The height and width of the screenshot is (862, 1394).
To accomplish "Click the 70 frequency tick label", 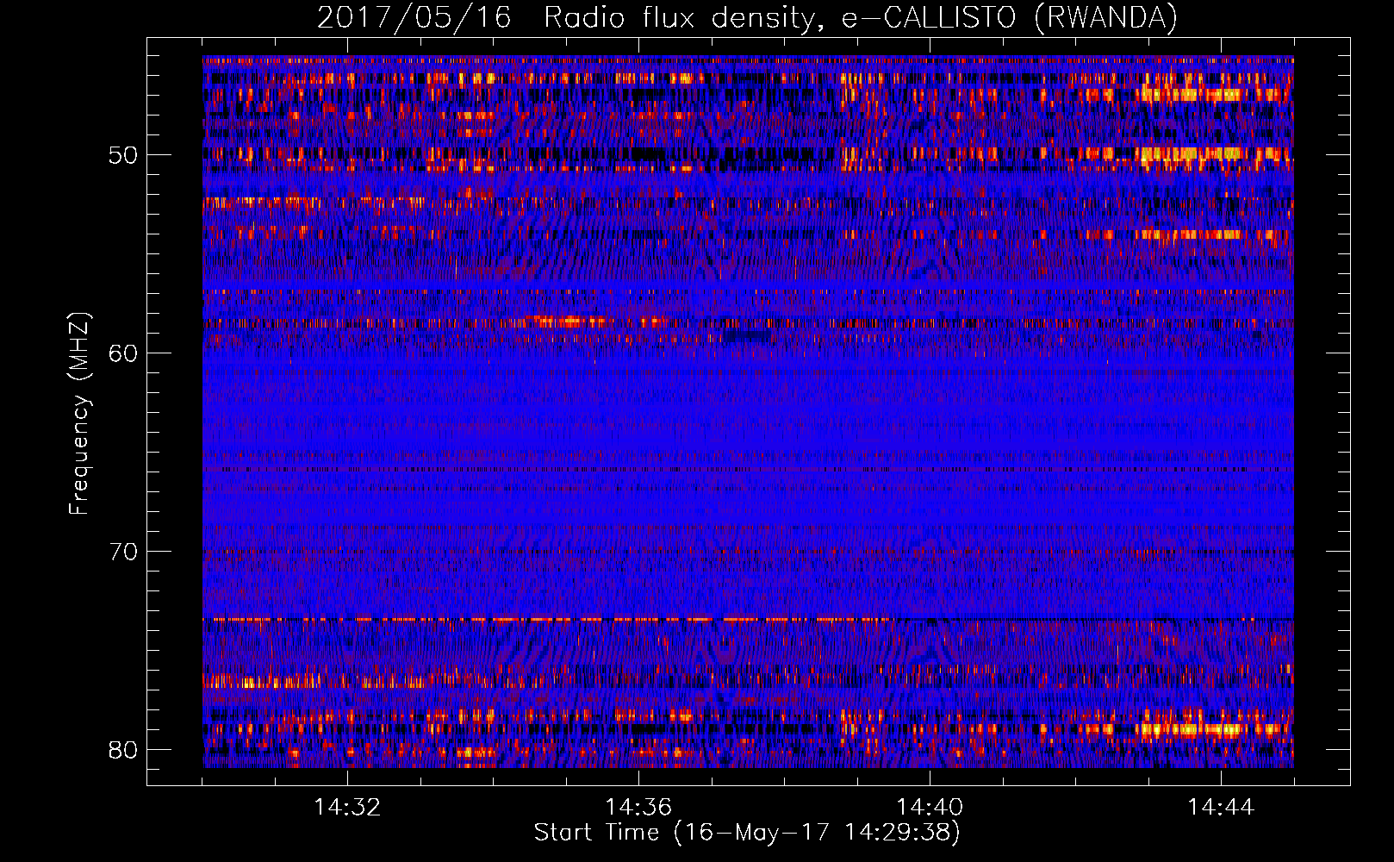I will pyautogui.click(x=123, y=553).
